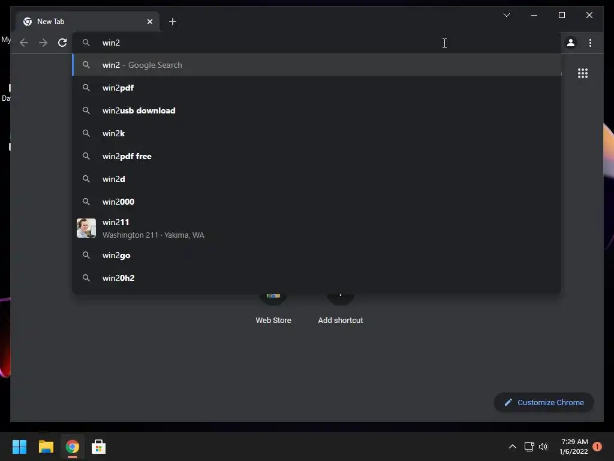
Task: Click the win211 thumbnail photo
Action: point(86,228)
